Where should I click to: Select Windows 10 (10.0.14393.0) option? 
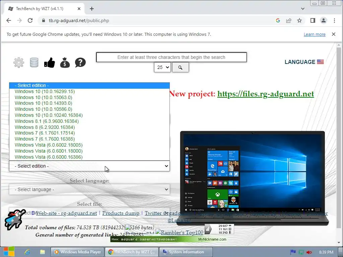click(89, 103)
